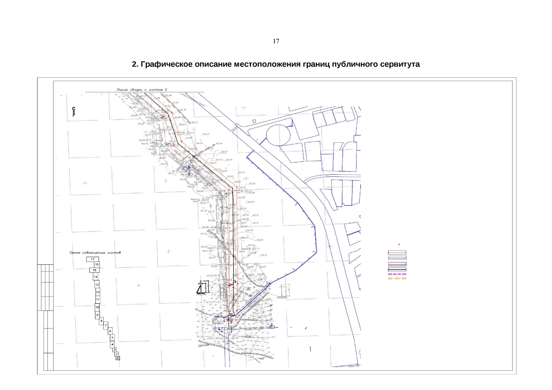This screenshot has width=552, height=390.
Task: Click the section 2 heading text
Action: [276, 64]
